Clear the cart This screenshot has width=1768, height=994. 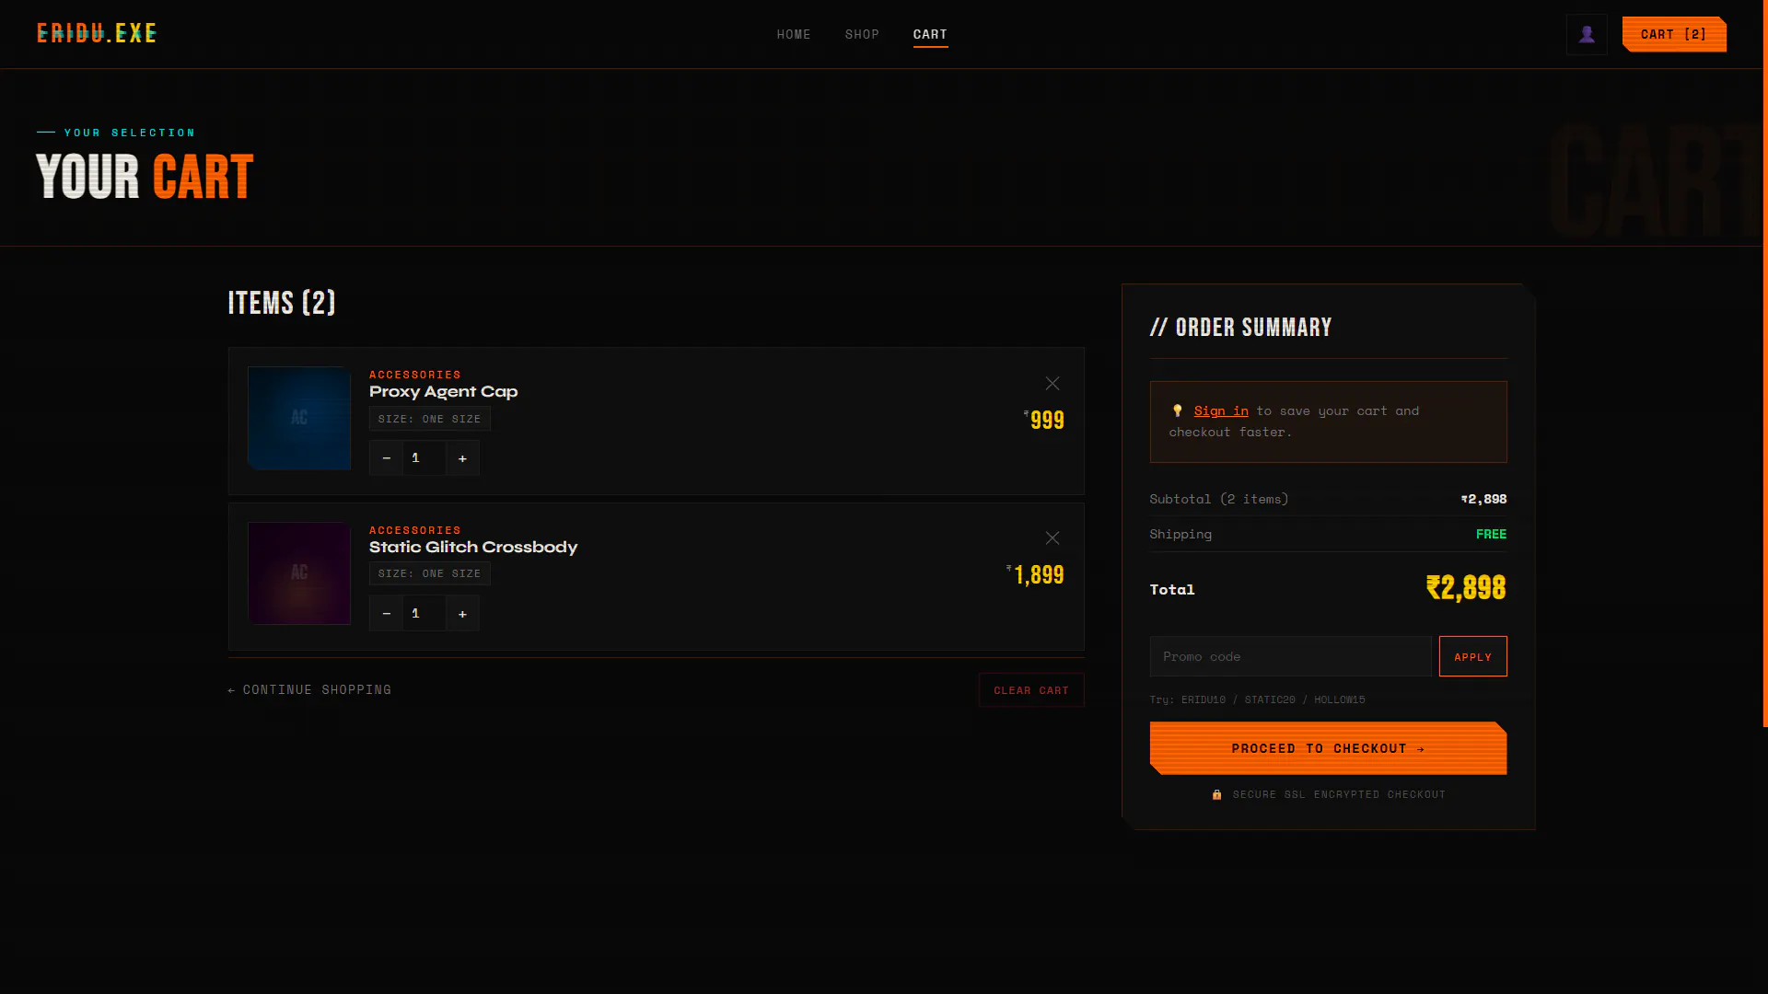(1031, 690)
